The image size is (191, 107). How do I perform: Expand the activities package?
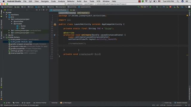coord(12,21)
